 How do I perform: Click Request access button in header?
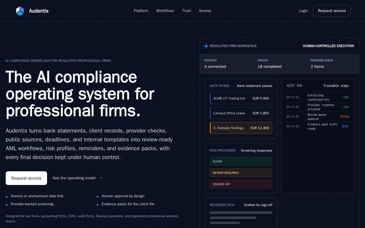click(x=332, y=11)
